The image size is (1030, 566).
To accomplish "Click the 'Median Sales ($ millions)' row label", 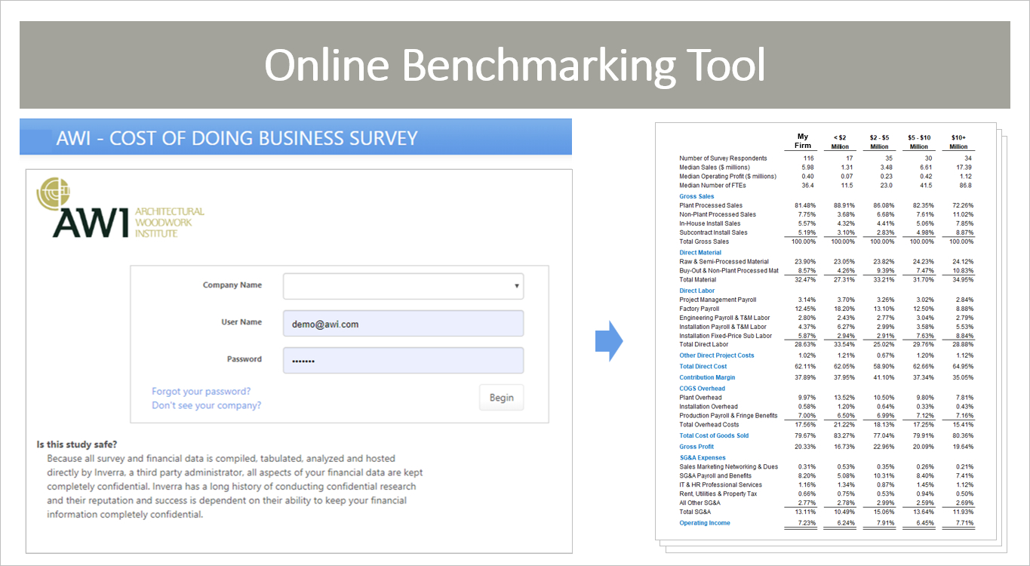I will click(x=715, y=168).
